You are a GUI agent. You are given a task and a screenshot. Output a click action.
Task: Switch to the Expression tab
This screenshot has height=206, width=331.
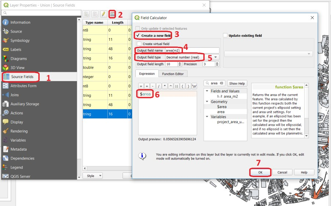pyautogui.click(x=147, y=74)
